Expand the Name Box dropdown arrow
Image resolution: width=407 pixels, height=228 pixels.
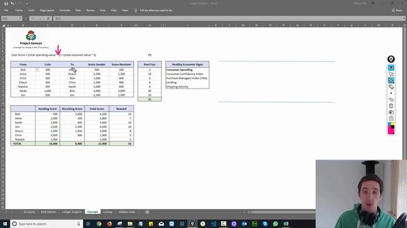pyautogui.click(x=20, y=18)
